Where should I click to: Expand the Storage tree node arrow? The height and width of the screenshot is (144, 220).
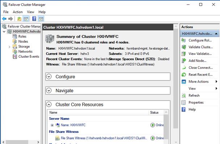coord(9,47)
